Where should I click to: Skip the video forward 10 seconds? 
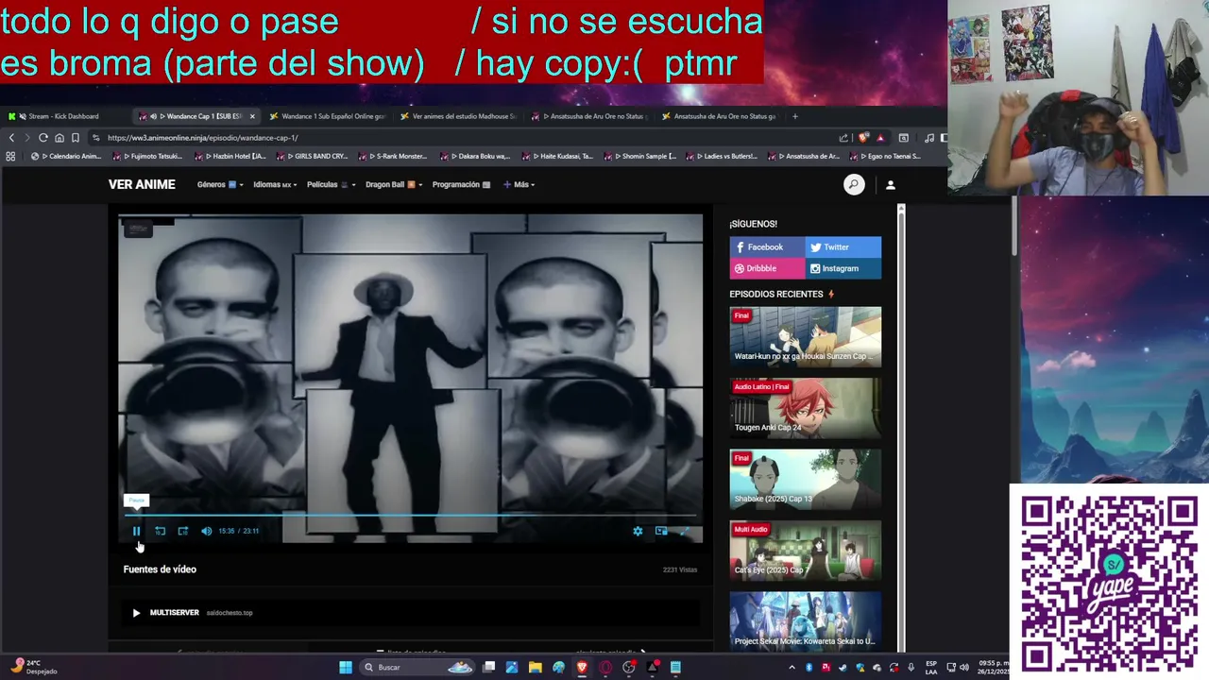pyautogui.click(x=183, y=531)
